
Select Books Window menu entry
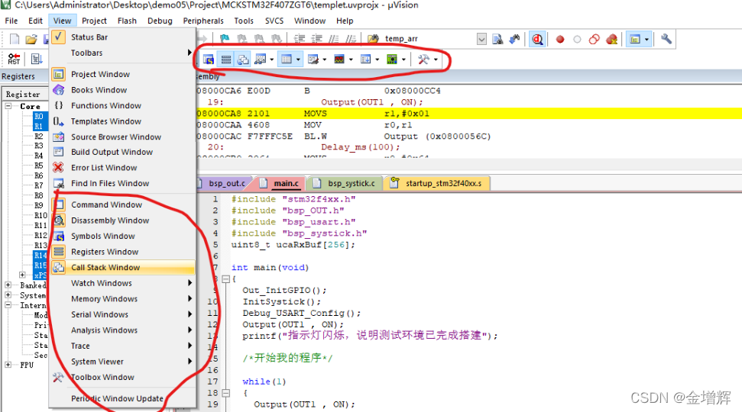[x=123, y=90]
